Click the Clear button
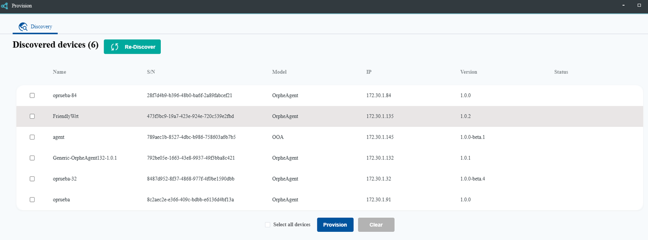 [376, 225]
